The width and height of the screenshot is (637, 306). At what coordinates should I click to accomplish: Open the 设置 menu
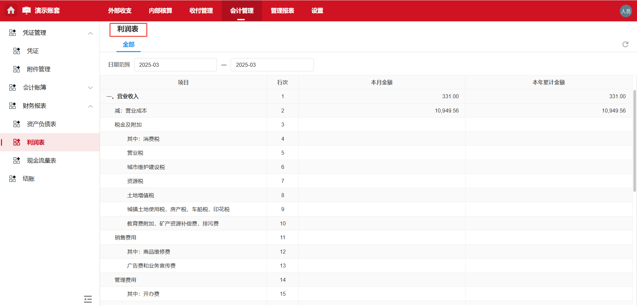(x=317, y=11)
